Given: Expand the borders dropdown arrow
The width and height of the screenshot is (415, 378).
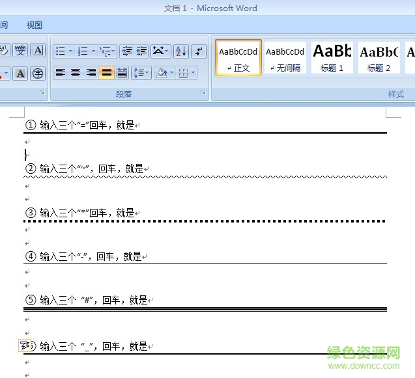Looking at the screenshot, I should click(194, 73).
